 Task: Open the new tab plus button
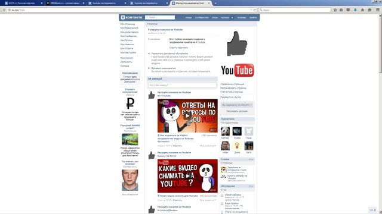coord(215,3)
